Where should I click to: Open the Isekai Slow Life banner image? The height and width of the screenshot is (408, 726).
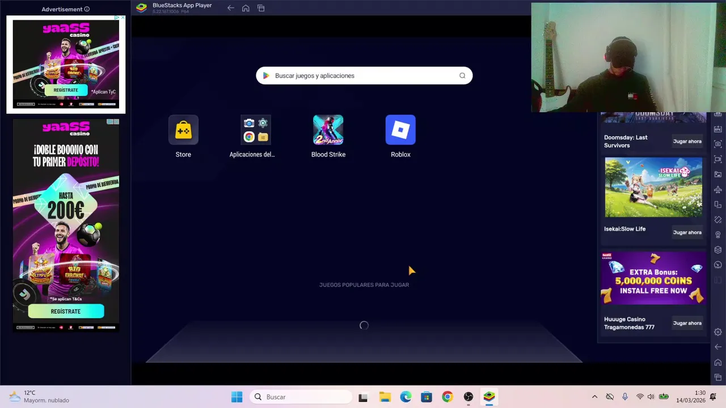(653, 188)
